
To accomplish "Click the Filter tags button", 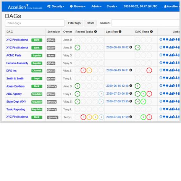I will tap(74, 23).
